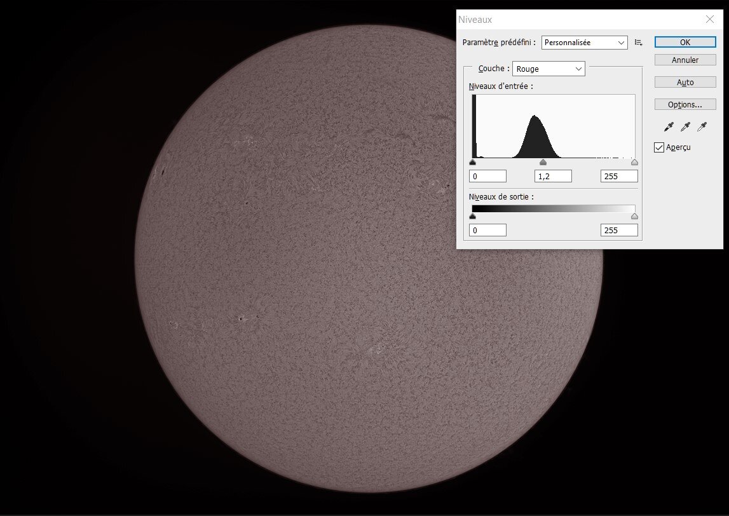Click the output shadow value field
Screen dimensions: 729x516
pos(487,230)
